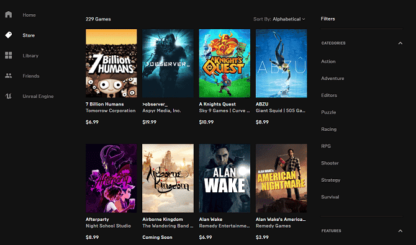Open >observer_ game cover art
This screenshot has height=245, width=416.
(x=168, y=63)
